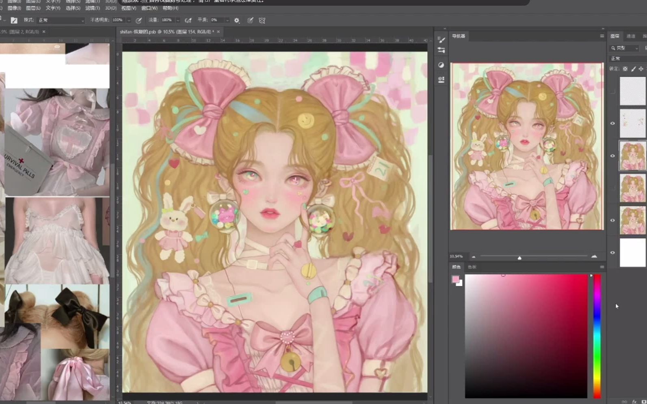Image resolution: width=647 pixels, height=404 pixels.
Task: Click the rainbow hue slider strip
Action: (x=597, y=336)
